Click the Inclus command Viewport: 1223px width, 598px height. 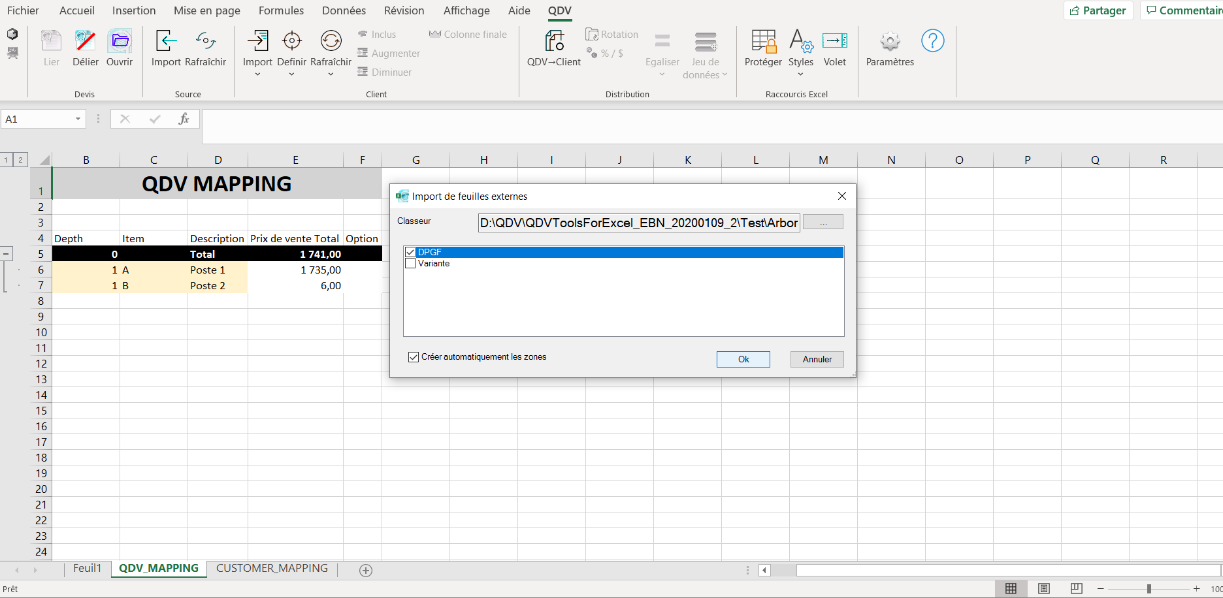(x=377, y=35)
